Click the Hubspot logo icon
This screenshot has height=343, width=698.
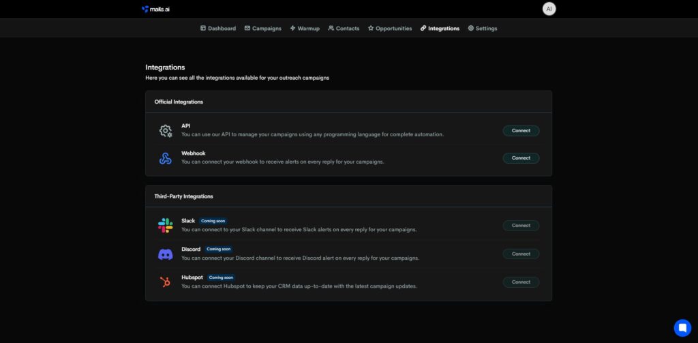[165, 282]
